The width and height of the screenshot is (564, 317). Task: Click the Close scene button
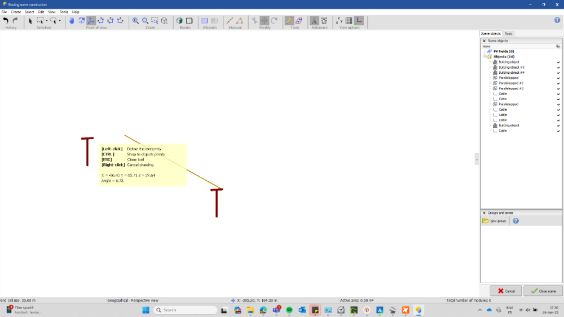click(x=543, y=291)
